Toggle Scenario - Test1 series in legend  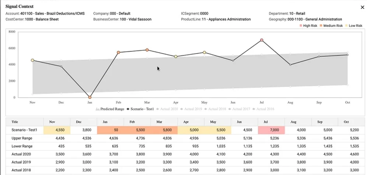140,109
